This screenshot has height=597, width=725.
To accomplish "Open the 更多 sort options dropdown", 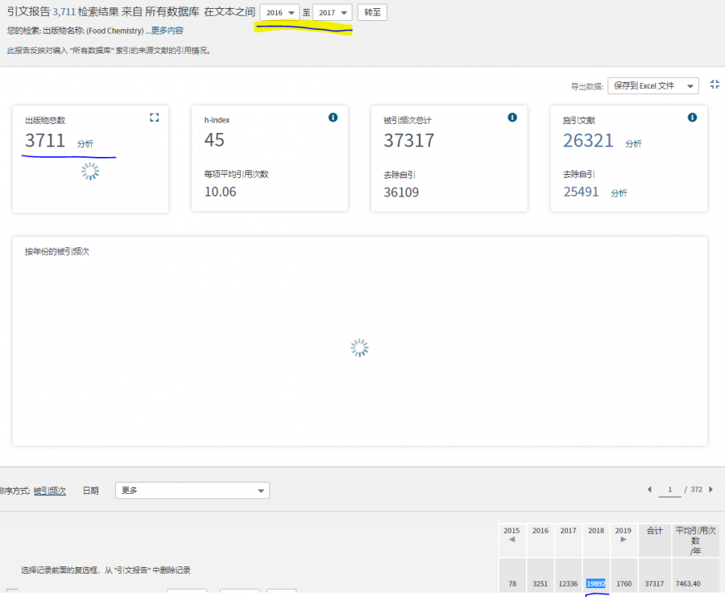I will (x=193, y=490).
